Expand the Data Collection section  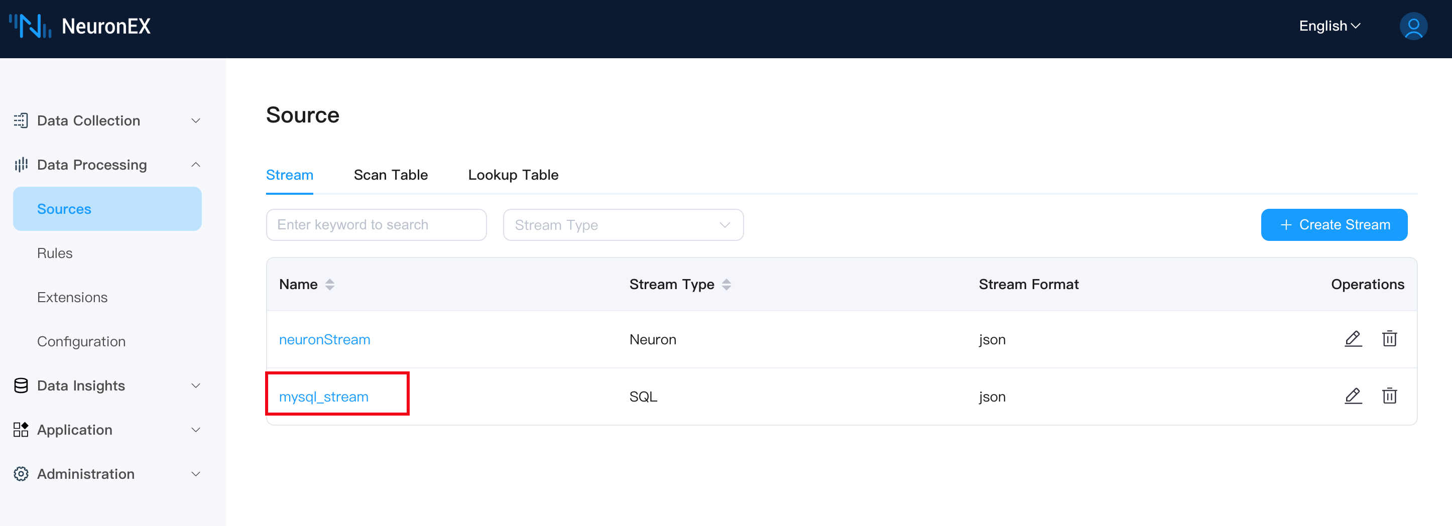(195, 120)
